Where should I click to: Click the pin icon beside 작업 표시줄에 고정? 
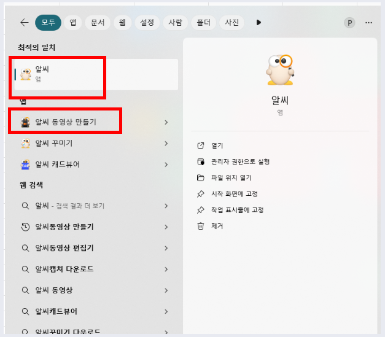[x=201, y=210]
